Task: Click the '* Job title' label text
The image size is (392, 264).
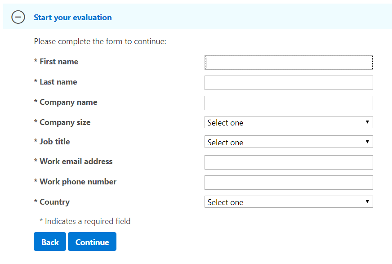Action: pos(52,142)
